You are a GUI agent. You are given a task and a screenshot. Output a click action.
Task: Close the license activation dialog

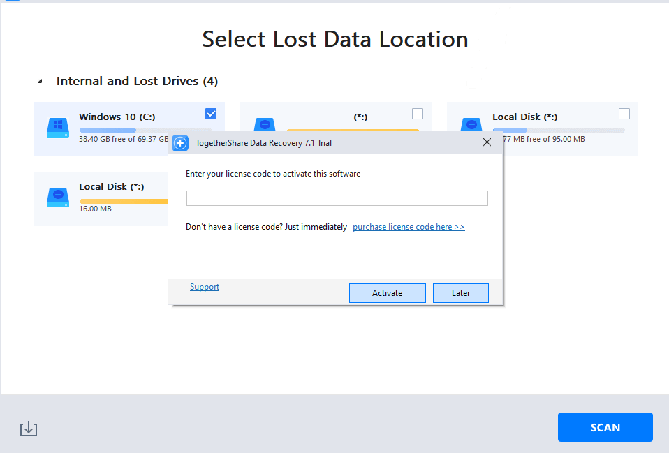coord(487,142)
